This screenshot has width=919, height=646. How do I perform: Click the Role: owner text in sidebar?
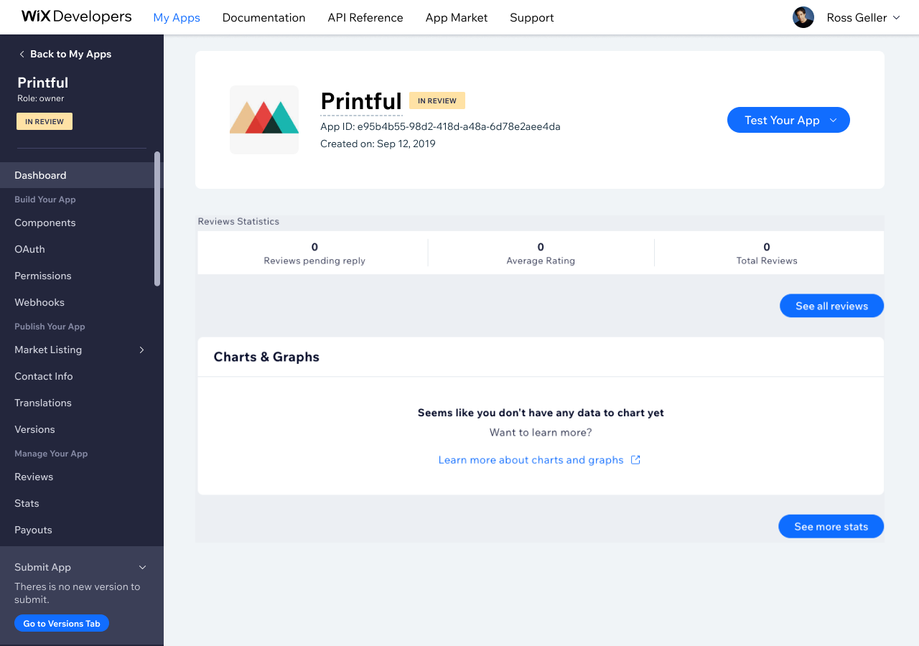click(x=41, y=99)
